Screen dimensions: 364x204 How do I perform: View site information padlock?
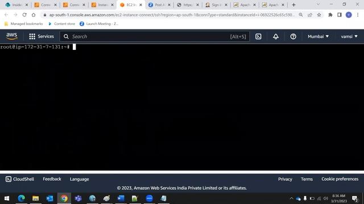click(x=45, y=15)
